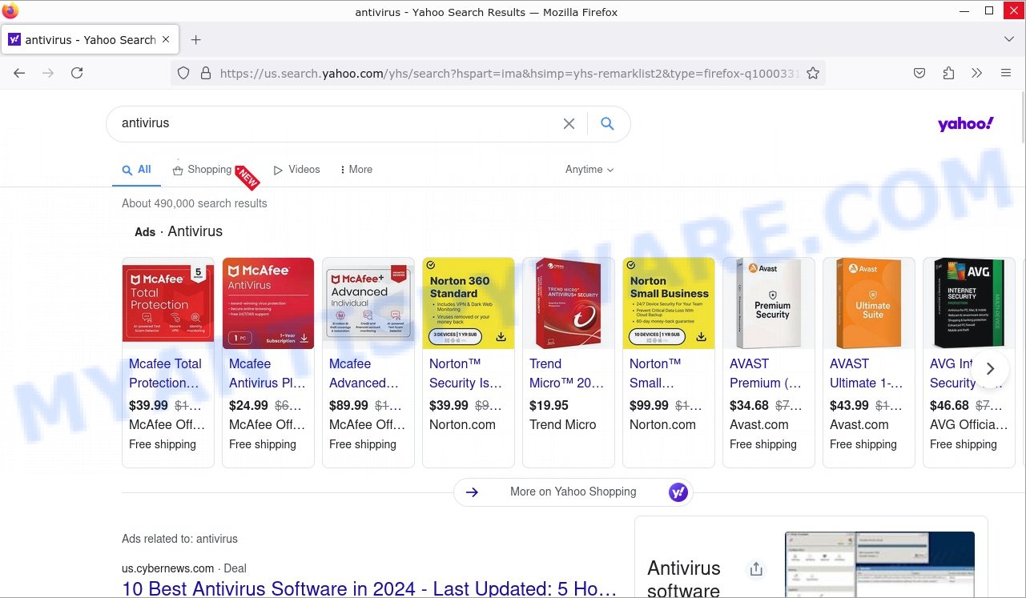The height and width of the screenshot is (598, 1026).
Task: Click the Yahoo Shopping purple badge icon
Action: pos(678,492)
